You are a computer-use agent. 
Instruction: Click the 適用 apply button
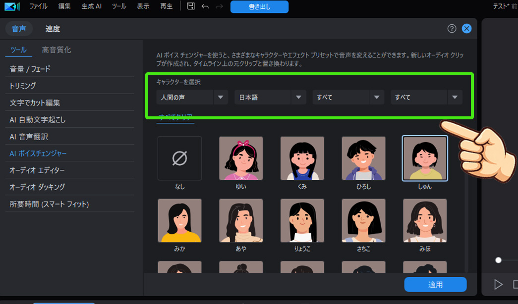(435, 285)
